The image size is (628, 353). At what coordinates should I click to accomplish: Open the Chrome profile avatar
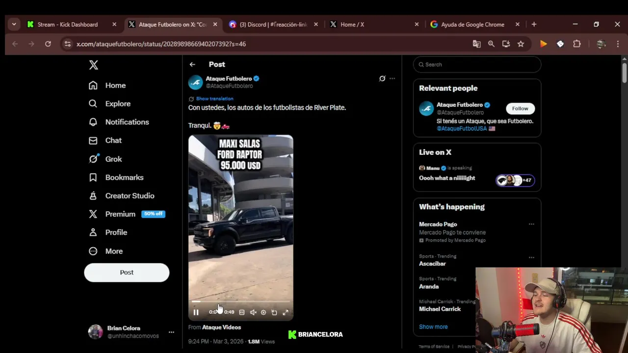tap(601, 44)
